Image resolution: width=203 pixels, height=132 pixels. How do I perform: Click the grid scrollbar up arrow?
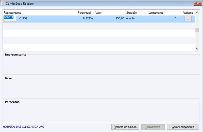(197, 12)
